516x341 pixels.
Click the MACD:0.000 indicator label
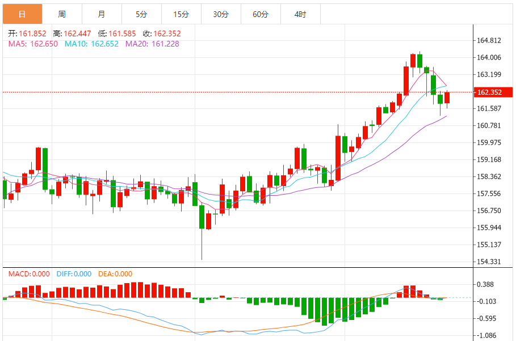[29, 274]
